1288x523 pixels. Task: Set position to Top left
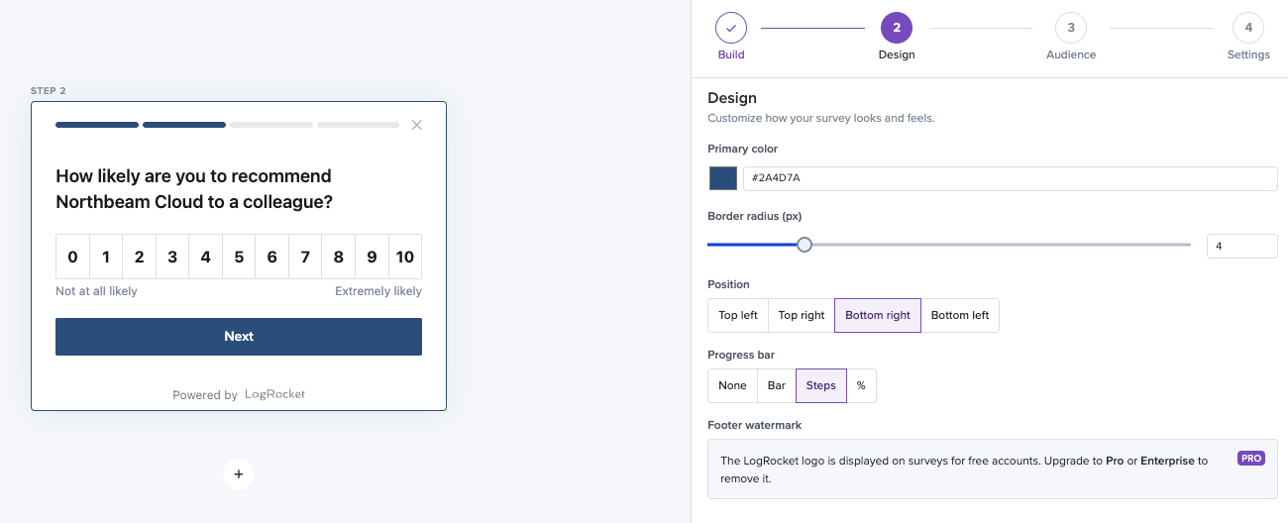pos(738,315)
